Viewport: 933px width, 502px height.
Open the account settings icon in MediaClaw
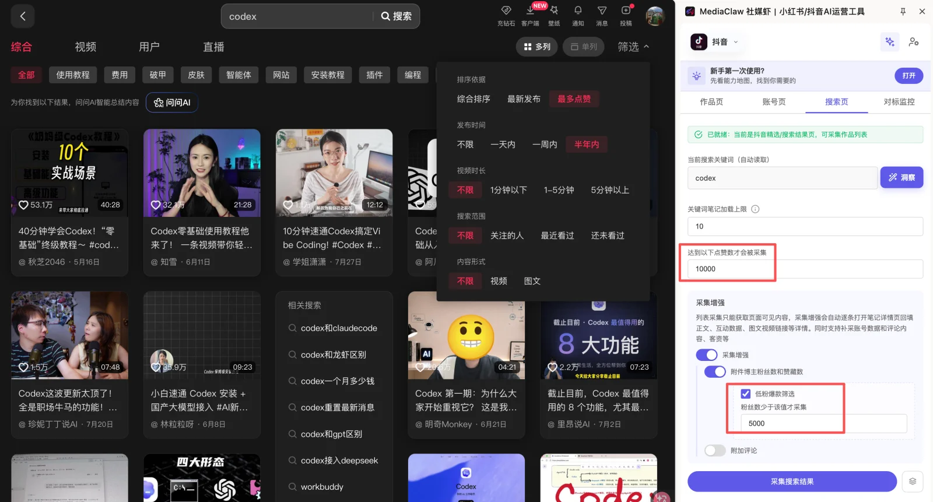tap(914, 42)
